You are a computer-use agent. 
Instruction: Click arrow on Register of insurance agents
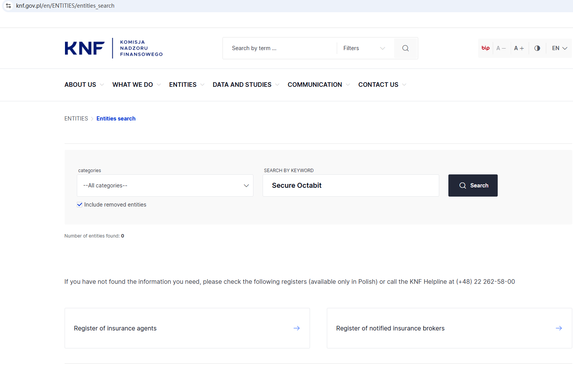tap(297, 328)
